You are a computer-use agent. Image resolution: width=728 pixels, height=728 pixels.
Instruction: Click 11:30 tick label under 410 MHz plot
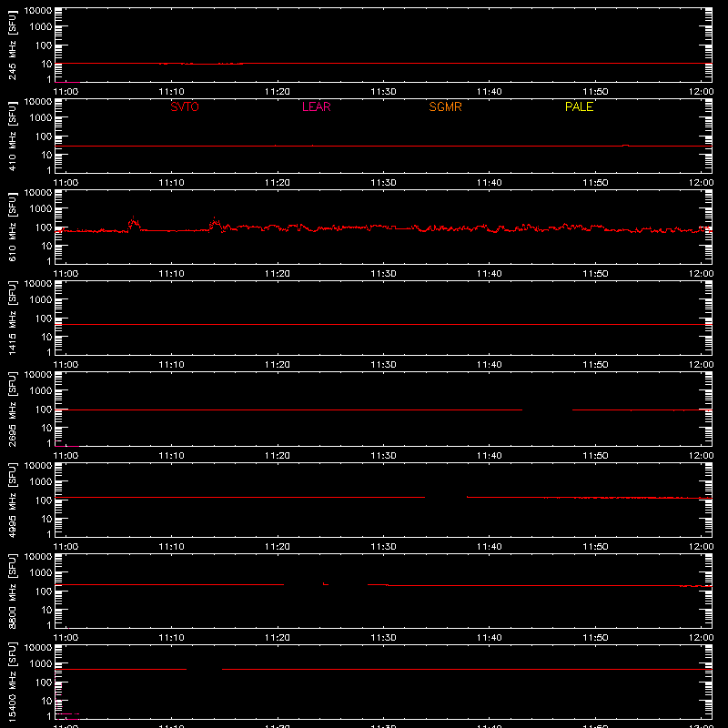pyautogui.click(x=383, y=183)
